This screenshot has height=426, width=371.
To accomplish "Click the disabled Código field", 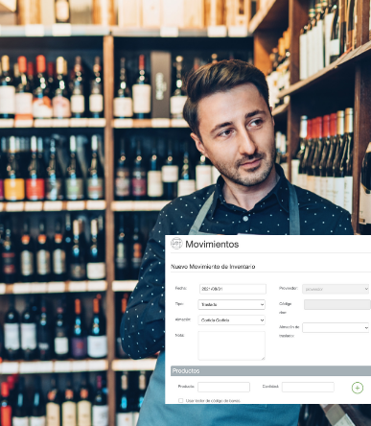I will tap(337, 304).
